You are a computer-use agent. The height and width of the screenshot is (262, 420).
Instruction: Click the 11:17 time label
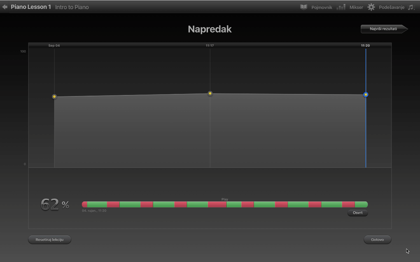(x=210, y=46)
